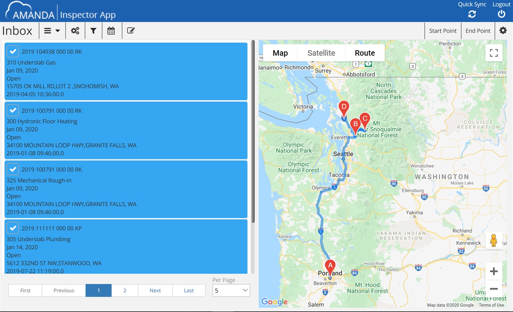Viewport: 513px width, 312px height.
Task: Open the calendar icon in toolbar
Action: 111,31
